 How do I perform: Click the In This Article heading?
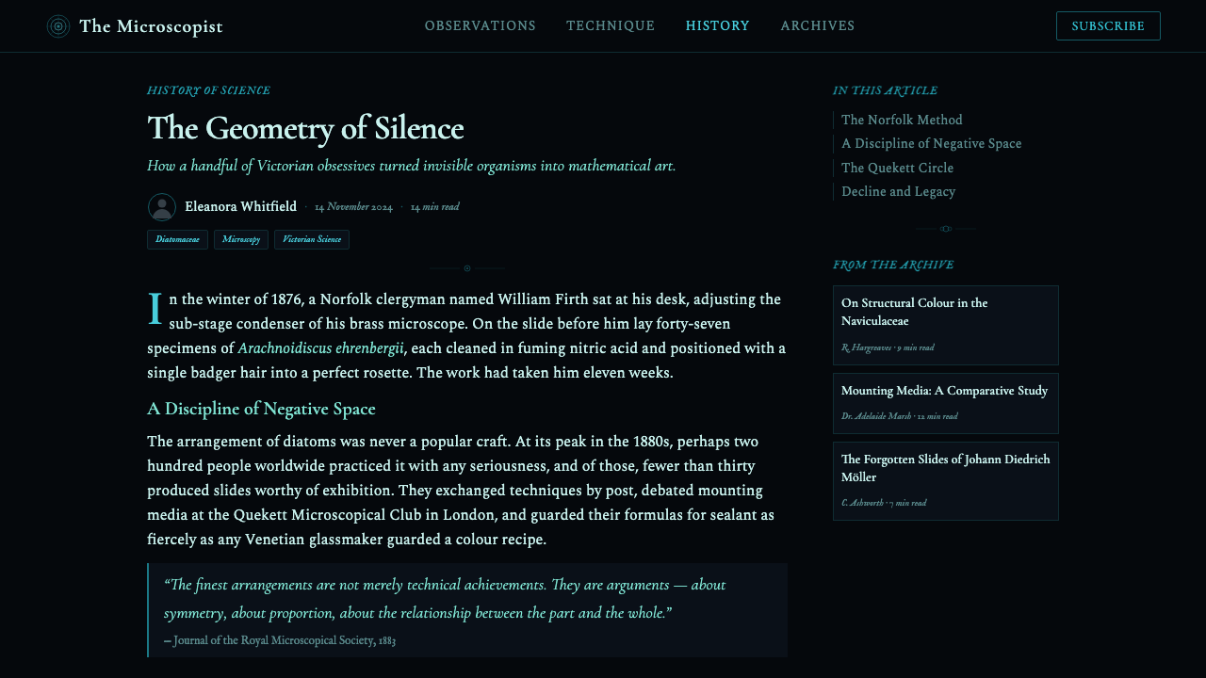coord(885,90)
